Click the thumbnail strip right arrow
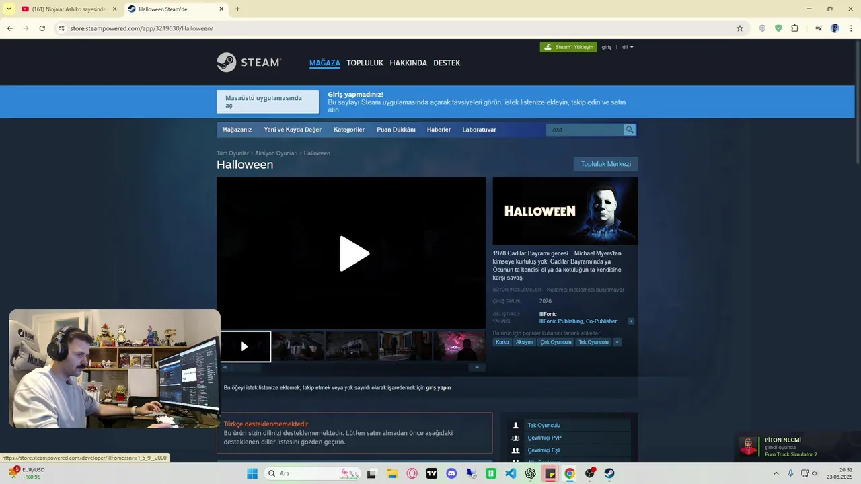 [x=477, y=367]
